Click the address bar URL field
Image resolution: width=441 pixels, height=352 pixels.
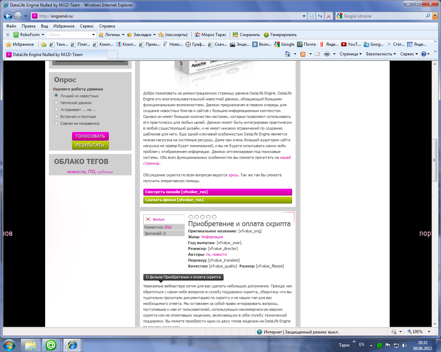169,16
